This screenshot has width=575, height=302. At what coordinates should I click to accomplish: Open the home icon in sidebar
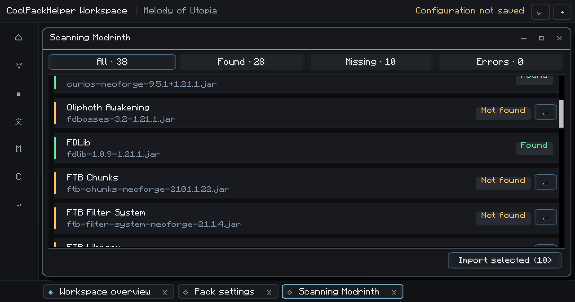pos(19,37)
